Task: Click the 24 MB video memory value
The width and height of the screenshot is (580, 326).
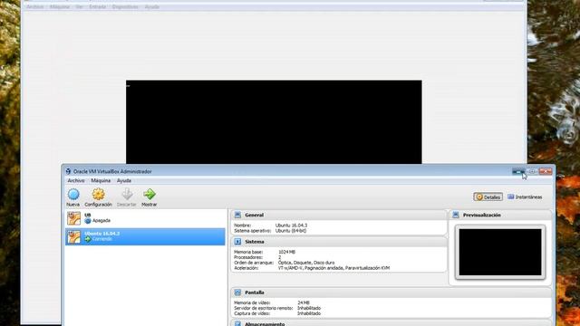Action: 304,302
